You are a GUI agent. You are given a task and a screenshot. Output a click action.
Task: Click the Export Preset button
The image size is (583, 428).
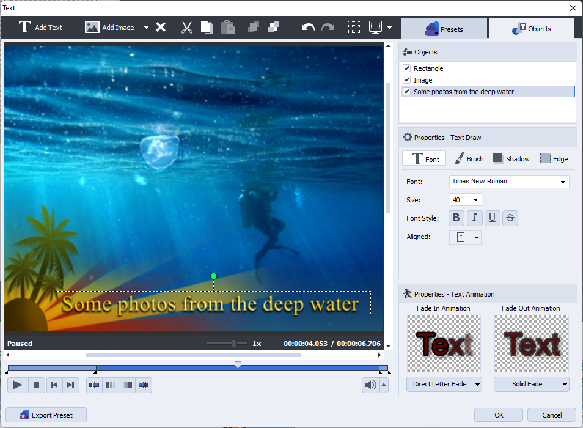click(46, 415)
